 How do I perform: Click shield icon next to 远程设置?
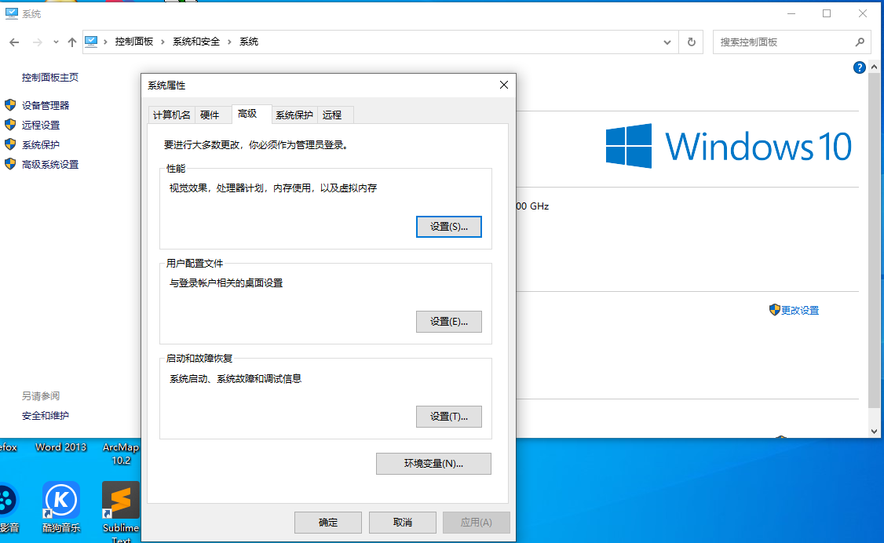click(10, 125)
